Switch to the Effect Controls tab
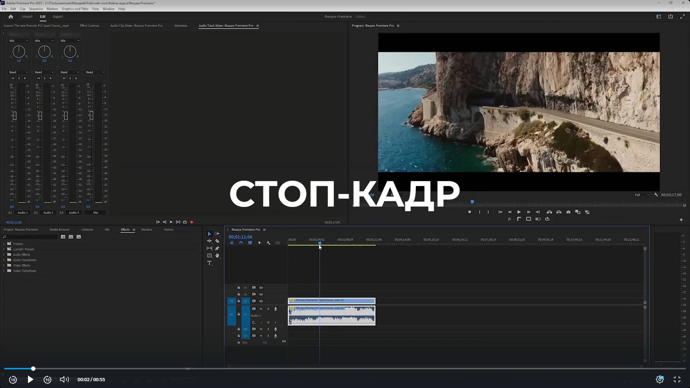Screen dimensions: 690x388 (x=89, y=26)
